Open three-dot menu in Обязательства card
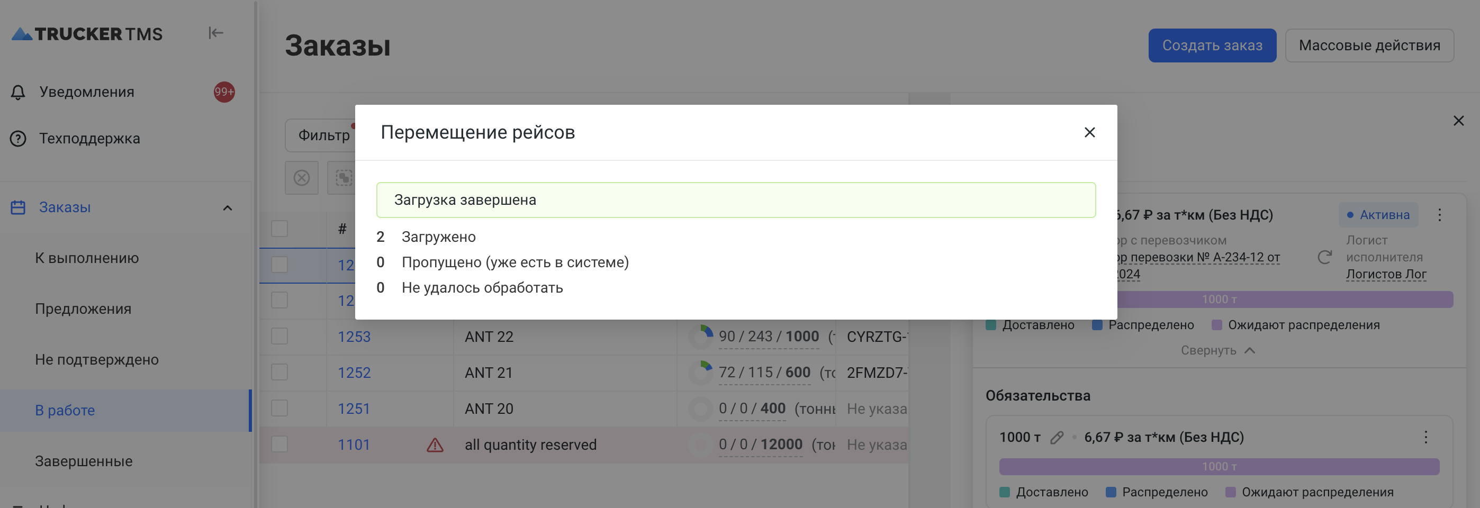Screen dimensions: 1480x508 tap(1425, 437)
